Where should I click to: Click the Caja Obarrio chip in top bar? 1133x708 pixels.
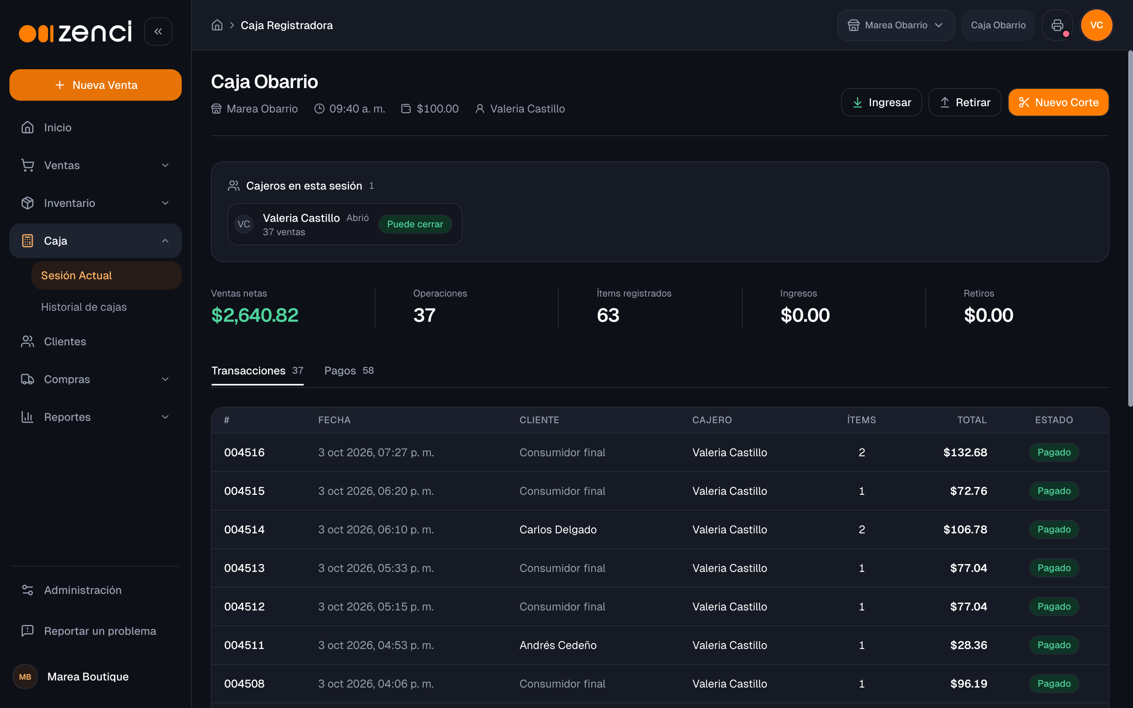[998, 25]
